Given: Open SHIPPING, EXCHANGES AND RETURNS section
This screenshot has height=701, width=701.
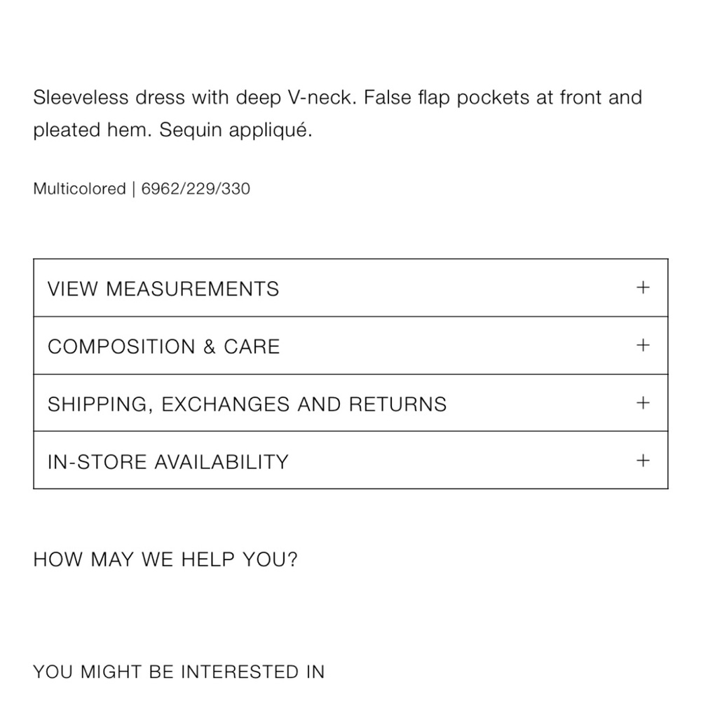Looking at the screenshot, I should coord(350,403).
